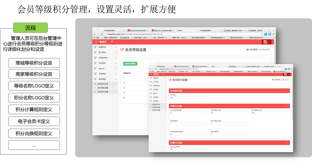The image size is (312, 164).
Task: Expand 活动管理 chevron in 会员等级设置 window sidebar
Action: (x=116, y=63)
